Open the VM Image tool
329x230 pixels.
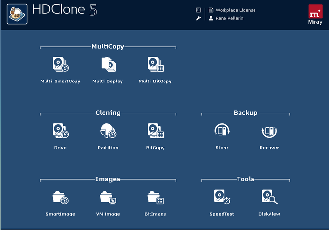click(x=108, y=198)
